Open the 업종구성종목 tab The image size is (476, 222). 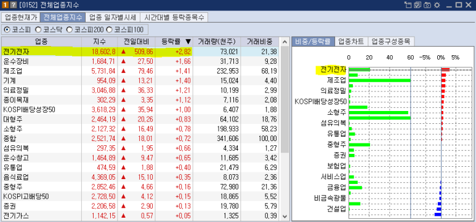(391, 42)
